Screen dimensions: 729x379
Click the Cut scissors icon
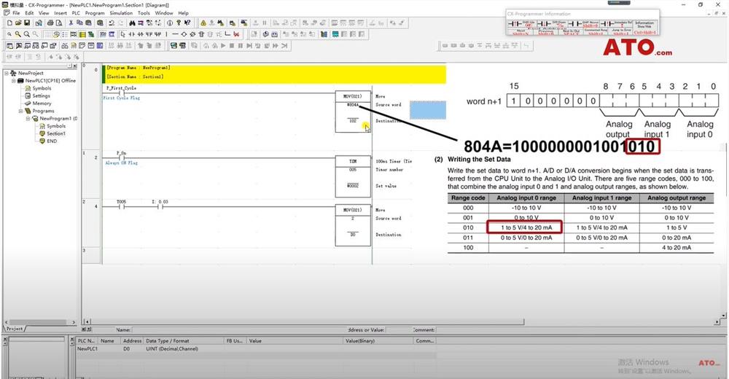[x=71, y=23]
